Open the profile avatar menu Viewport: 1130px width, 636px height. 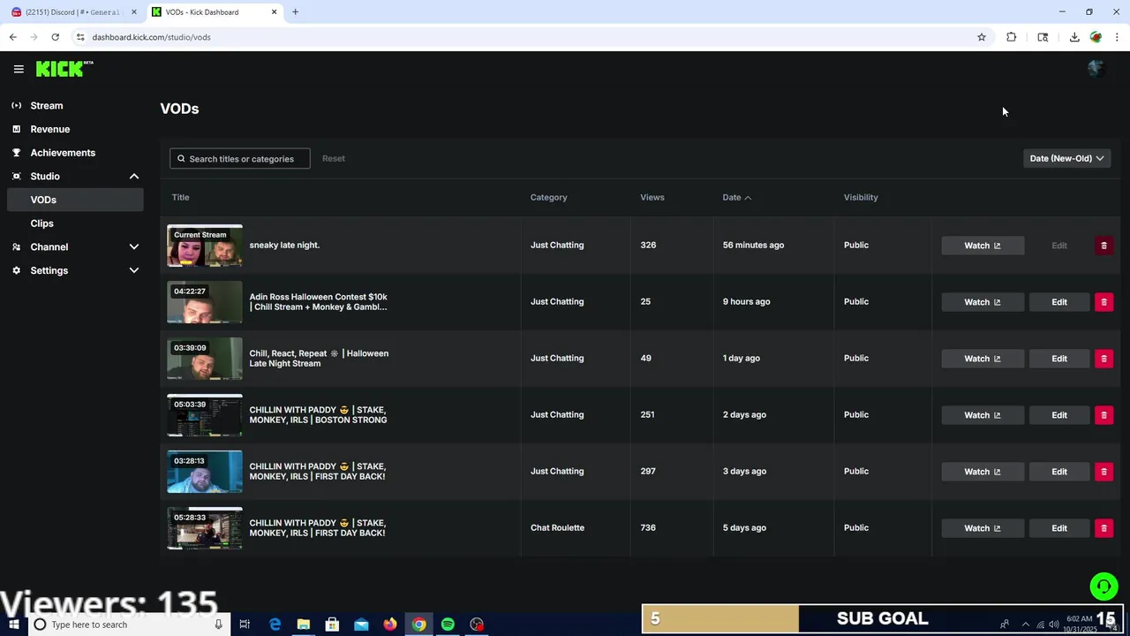tap(1096, 69)
